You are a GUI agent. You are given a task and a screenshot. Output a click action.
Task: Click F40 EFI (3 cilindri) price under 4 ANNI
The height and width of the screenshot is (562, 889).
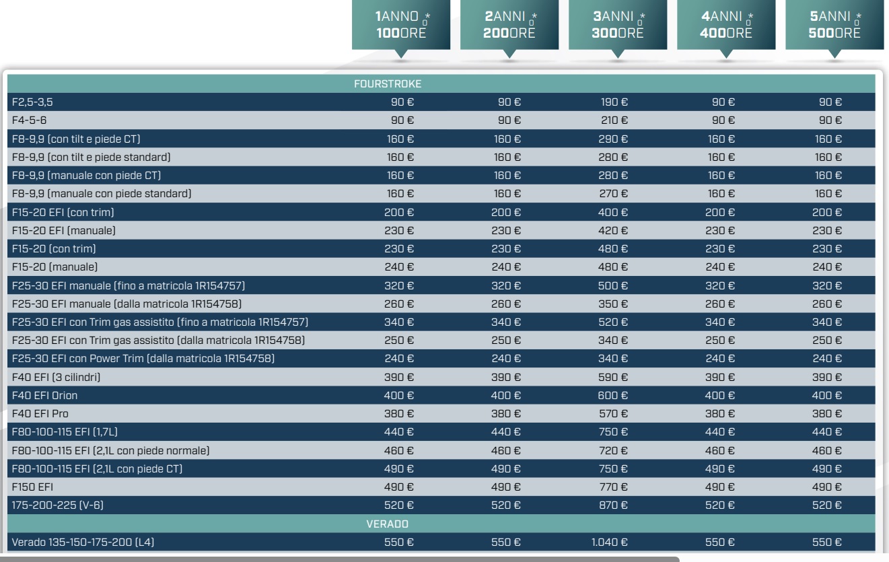click(x=720, y=378)
